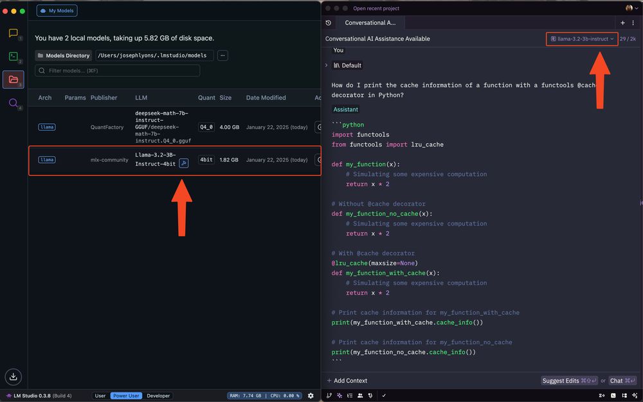Sort by the Quant column header
Image resolution: width=643 pixels, height=402 pixels.
click(x=206, y=98)
